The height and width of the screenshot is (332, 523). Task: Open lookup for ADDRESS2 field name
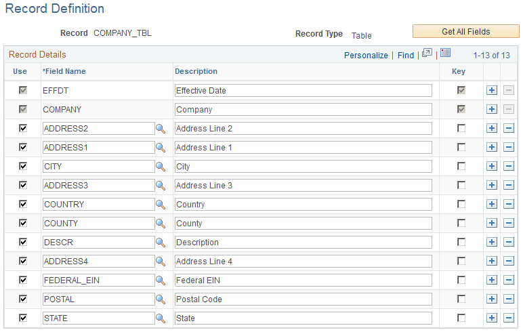point(161,129)
